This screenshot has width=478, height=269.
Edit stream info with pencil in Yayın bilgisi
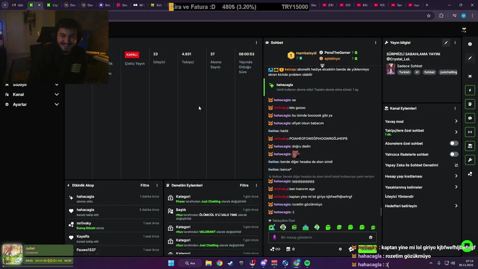pyautogui.click(x=446, y=43)
